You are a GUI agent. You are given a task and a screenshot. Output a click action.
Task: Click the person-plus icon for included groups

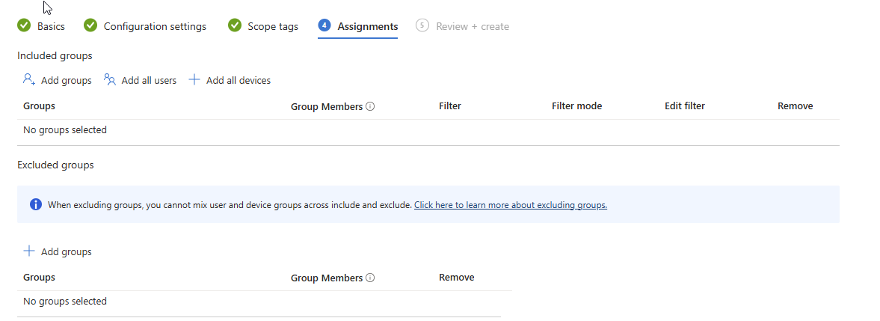(29, 79)
